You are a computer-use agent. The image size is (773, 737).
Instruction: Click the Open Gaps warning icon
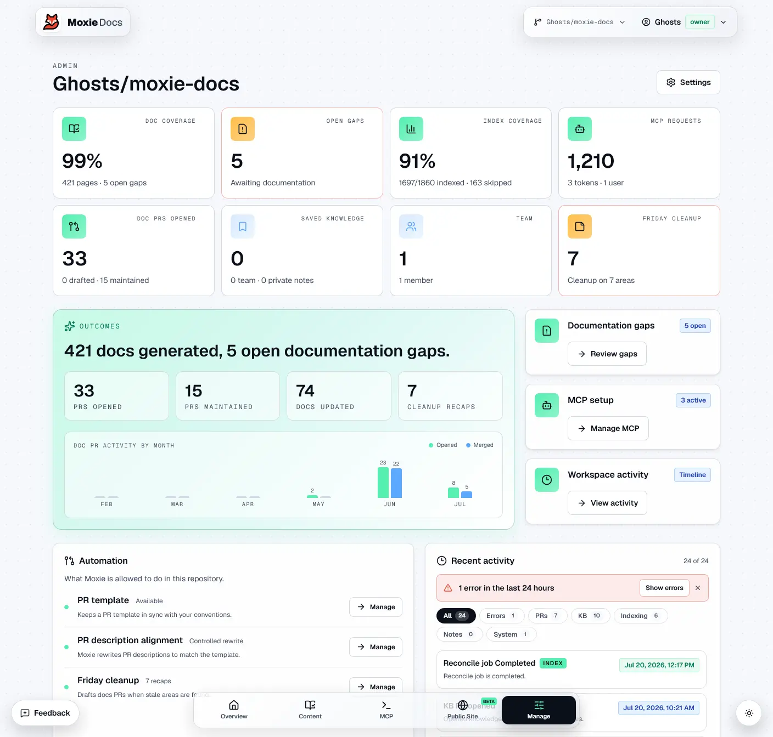coord(243,129)
